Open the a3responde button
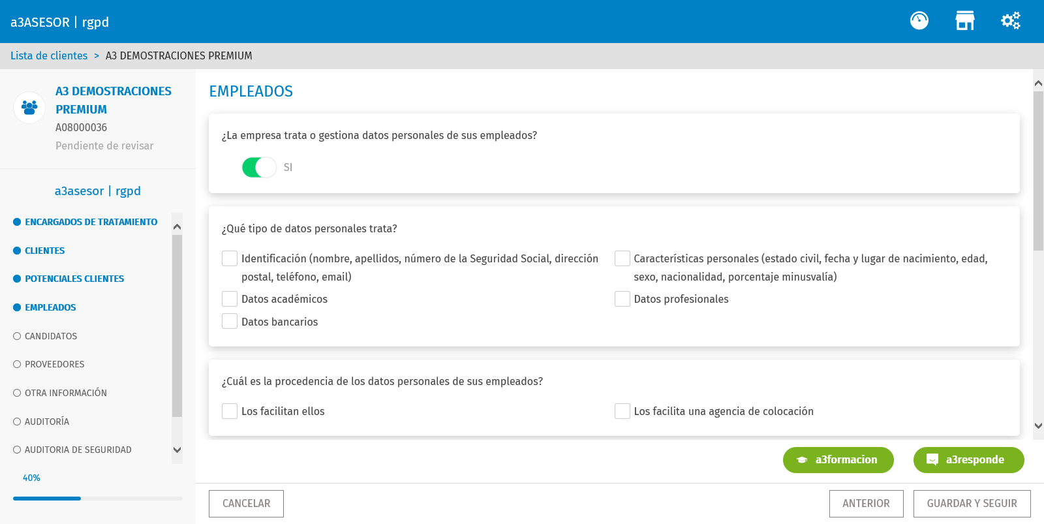The width and height of the screenshot is (1044, 524). point(969,460)
